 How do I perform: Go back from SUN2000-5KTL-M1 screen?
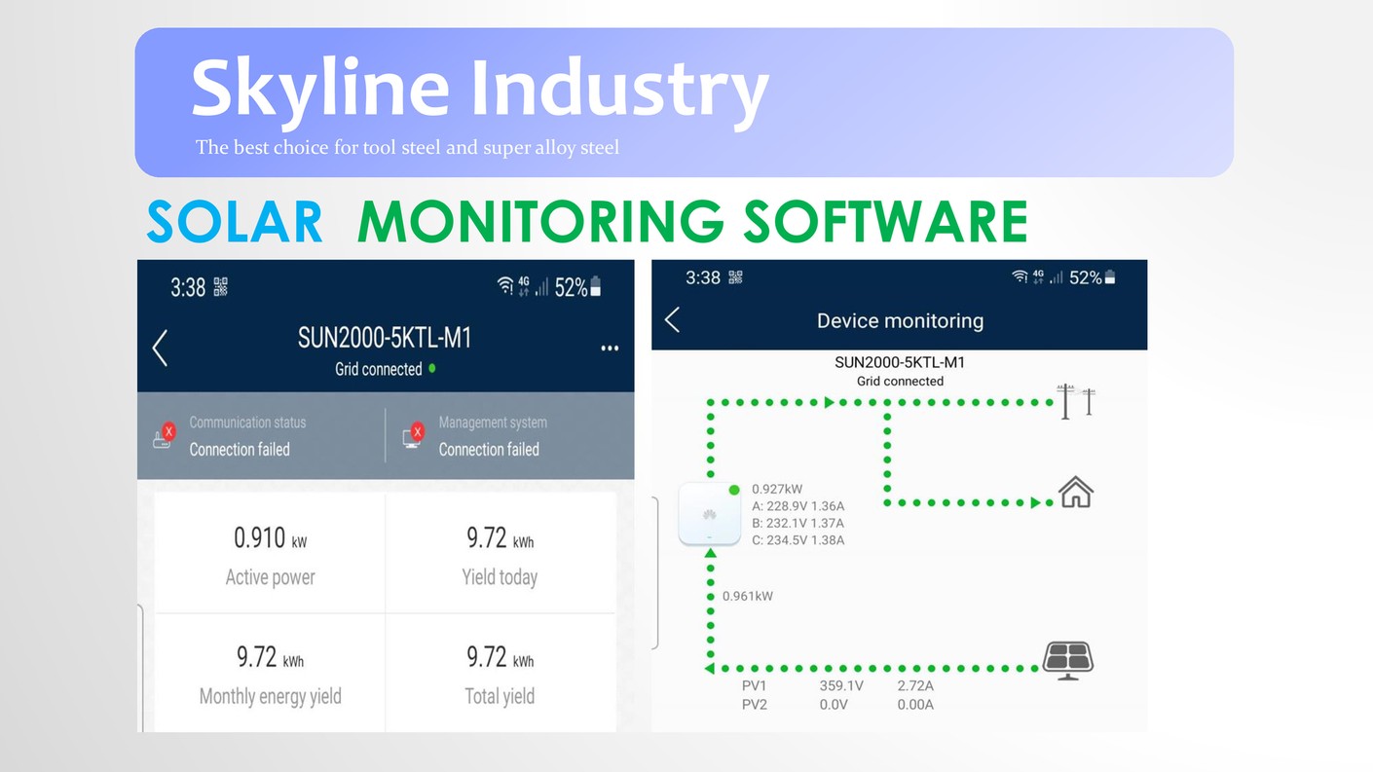(x=160, y=348)
